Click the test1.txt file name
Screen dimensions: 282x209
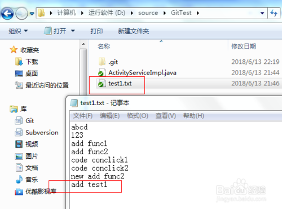tap(120, 84)
